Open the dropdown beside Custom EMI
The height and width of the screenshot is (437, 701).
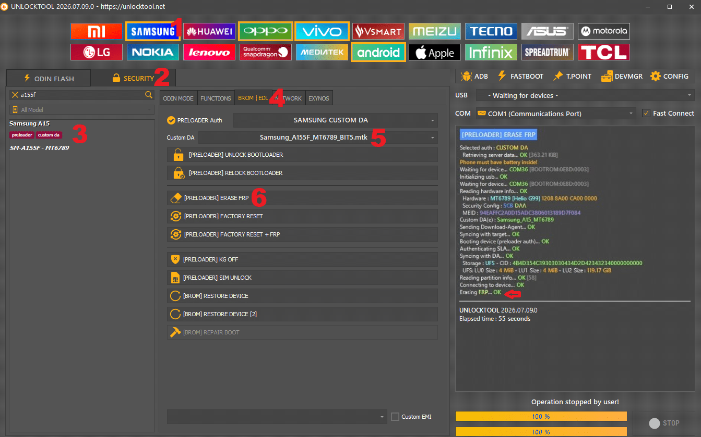click(277, 417)
